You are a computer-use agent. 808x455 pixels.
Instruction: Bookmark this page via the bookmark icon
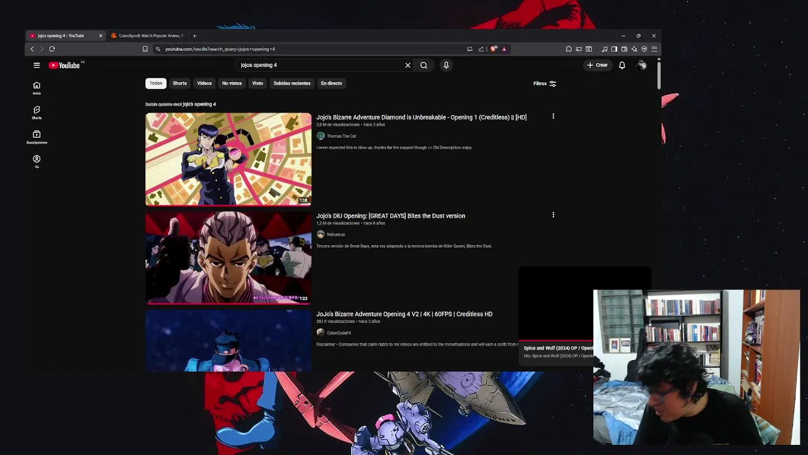(145, 49)
